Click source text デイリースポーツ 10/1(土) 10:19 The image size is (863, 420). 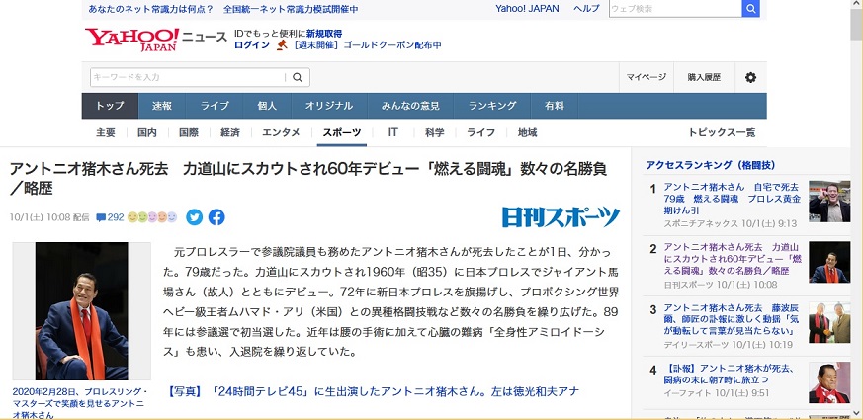pos(729,345)
